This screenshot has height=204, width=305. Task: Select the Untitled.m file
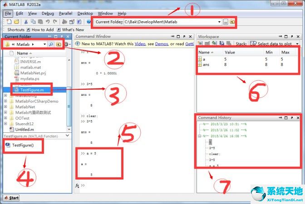tap(22, 129)
